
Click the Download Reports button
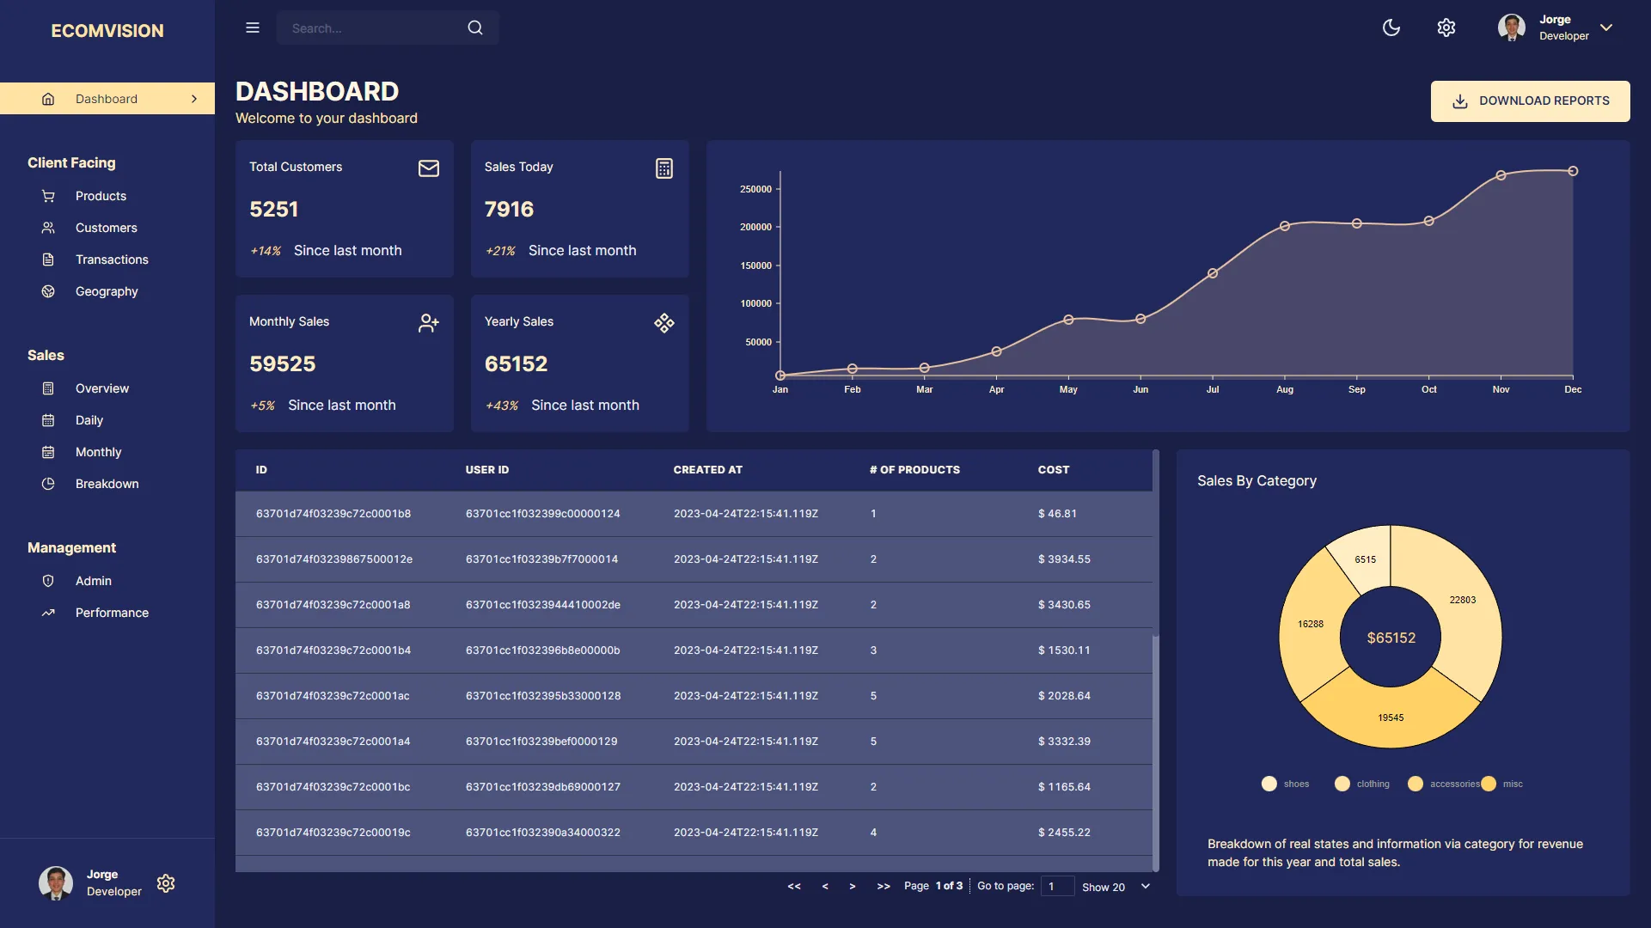1529,101
